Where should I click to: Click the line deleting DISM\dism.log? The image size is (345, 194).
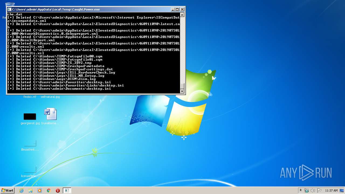click(51, 79)
